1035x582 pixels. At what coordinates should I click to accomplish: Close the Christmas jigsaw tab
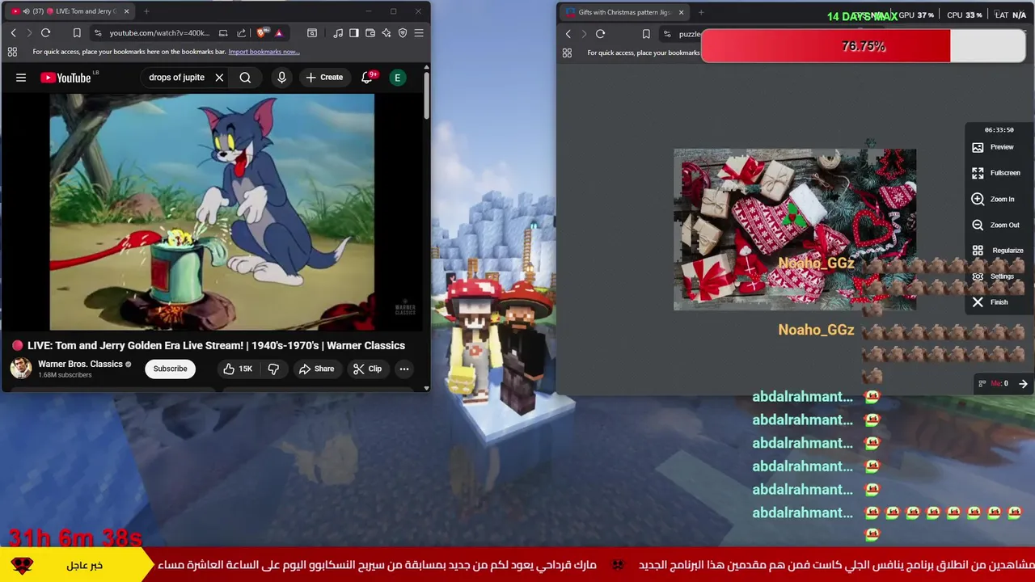(681, 12)
